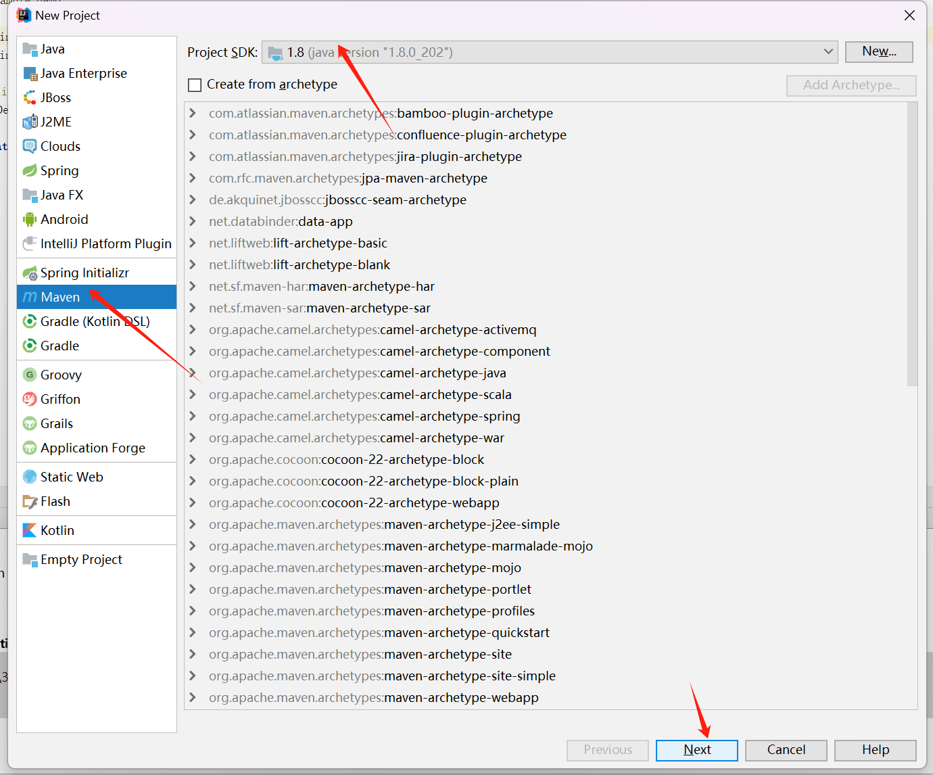Viewport: 933px width, 775px height.
Task: Choose Empty Project type
Action: (97, 559)
